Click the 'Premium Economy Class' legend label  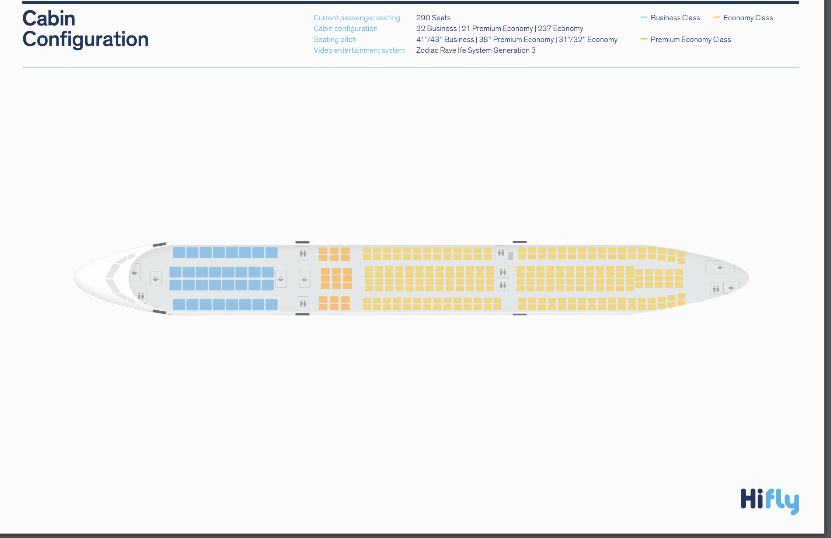coord(691,39)
